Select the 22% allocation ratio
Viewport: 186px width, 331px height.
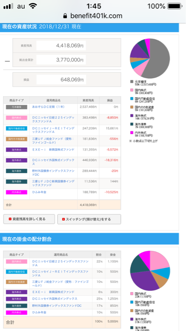[99, 262]
